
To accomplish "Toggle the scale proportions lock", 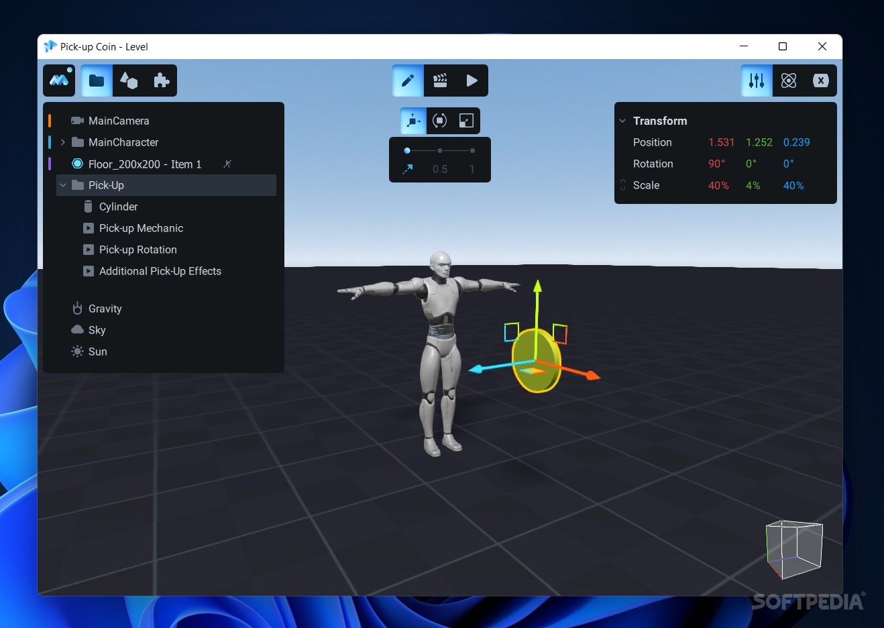I will click(622, 185).
